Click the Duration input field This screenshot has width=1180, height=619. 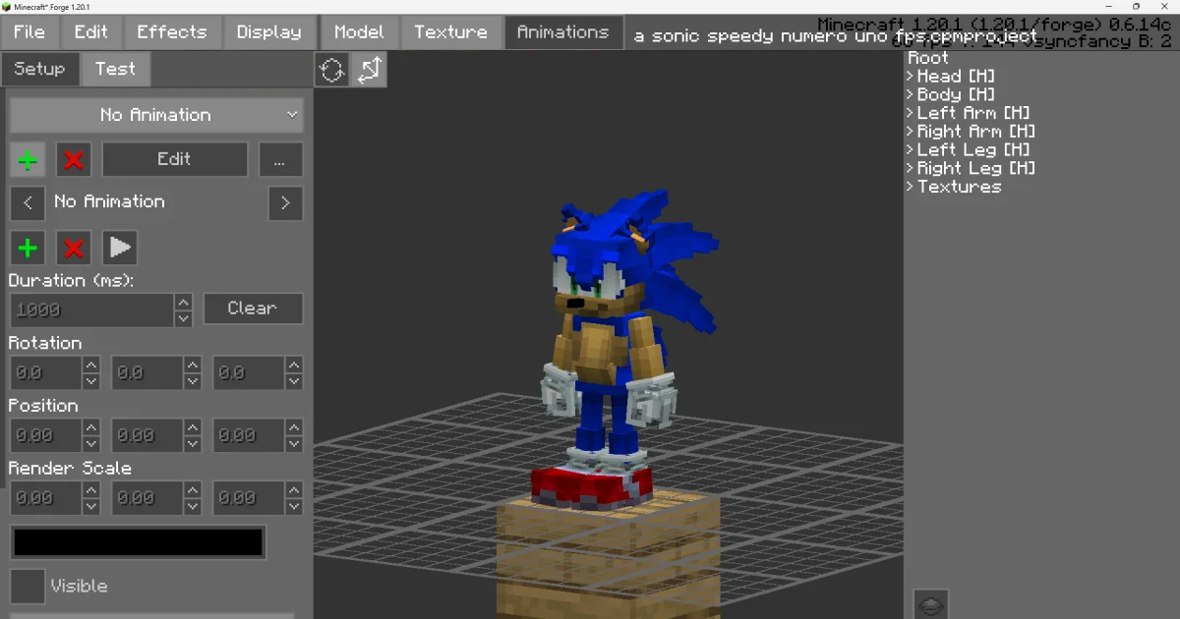point(92,310)
